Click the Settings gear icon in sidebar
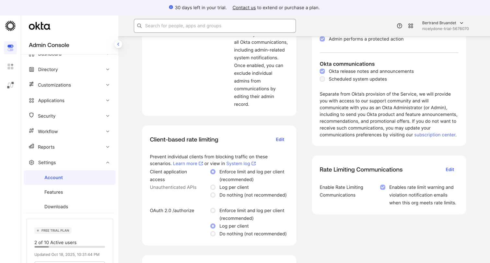Viewport: 490px width, 263px height. pyautogui.click(x=31, y=163)
